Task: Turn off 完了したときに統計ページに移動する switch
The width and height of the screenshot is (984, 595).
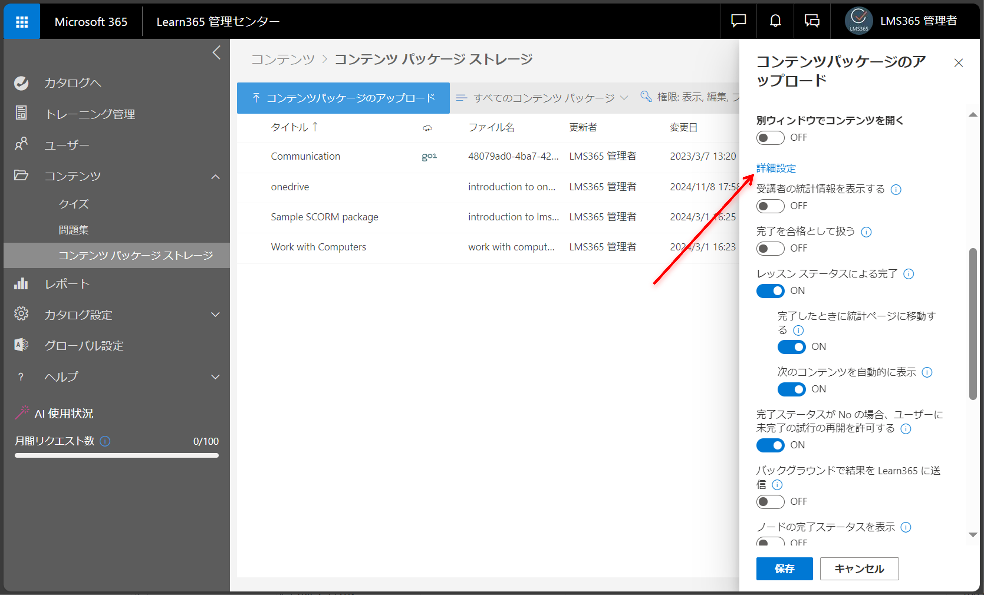Action: pos(792,347)
